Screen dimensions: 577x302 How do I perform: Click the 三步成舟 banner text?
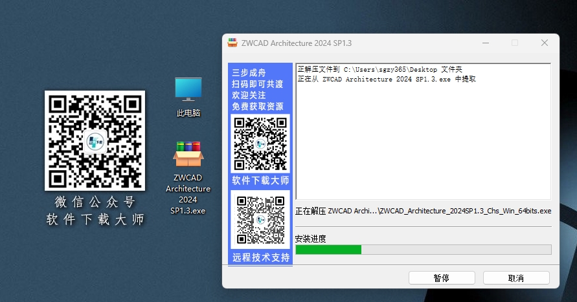click(x=249, y=72)
